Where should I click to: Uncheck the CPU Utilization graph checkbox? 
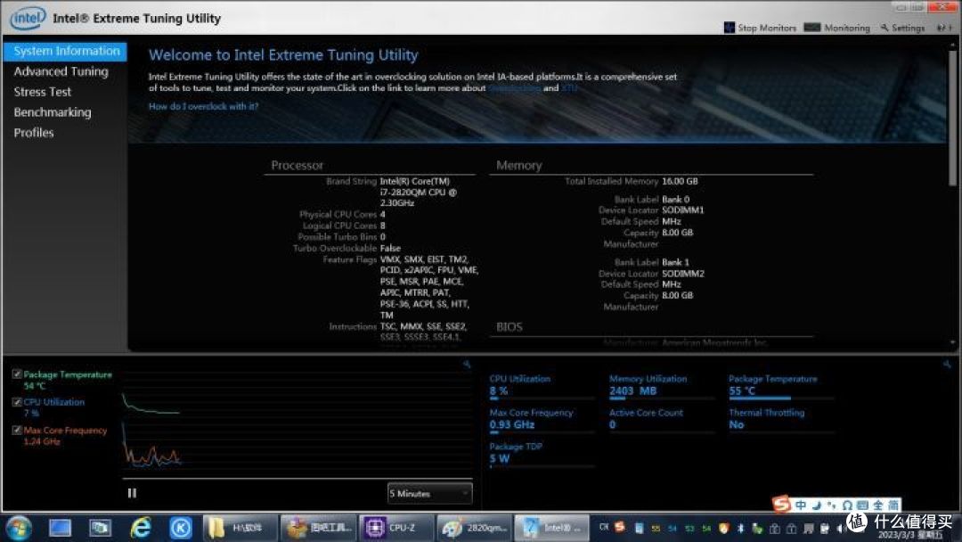point(17,402)
